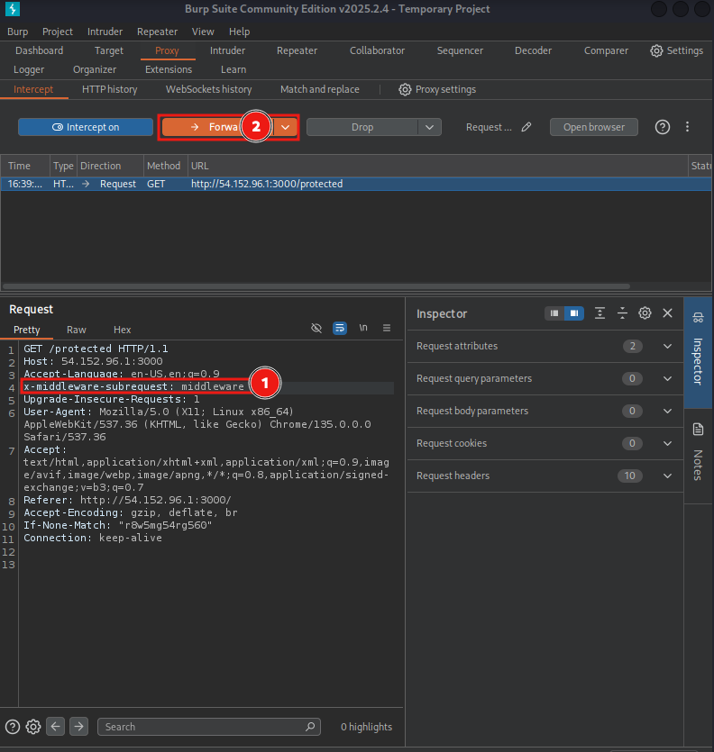Open the Organizer tab
Screen dimensions: 714x752
tap(95, 70)
